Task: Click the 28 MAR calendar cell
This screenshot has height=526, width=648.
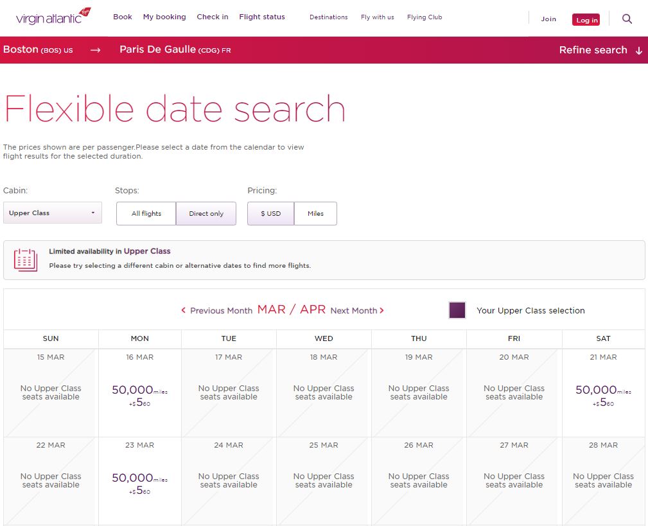Action: click(603, 481)
